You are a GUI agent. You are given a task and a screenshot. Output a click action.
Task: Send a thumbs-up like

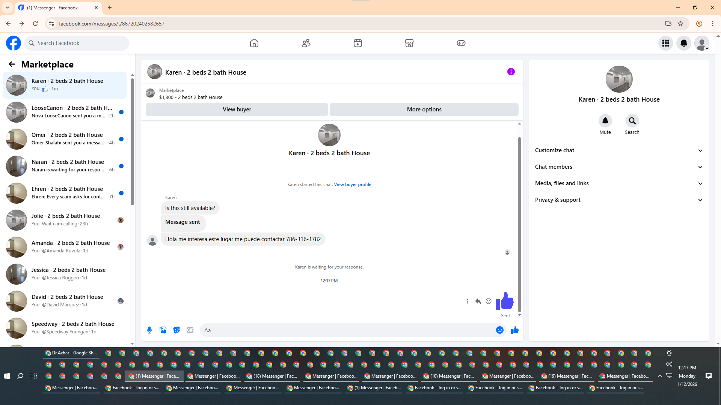pos(514,330)
